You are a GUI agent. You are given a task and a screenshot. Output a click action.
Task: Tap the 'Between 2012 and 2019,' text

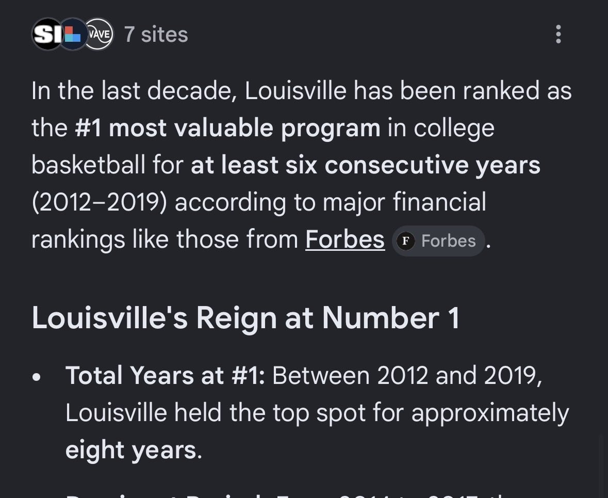[x=407, y=376]
